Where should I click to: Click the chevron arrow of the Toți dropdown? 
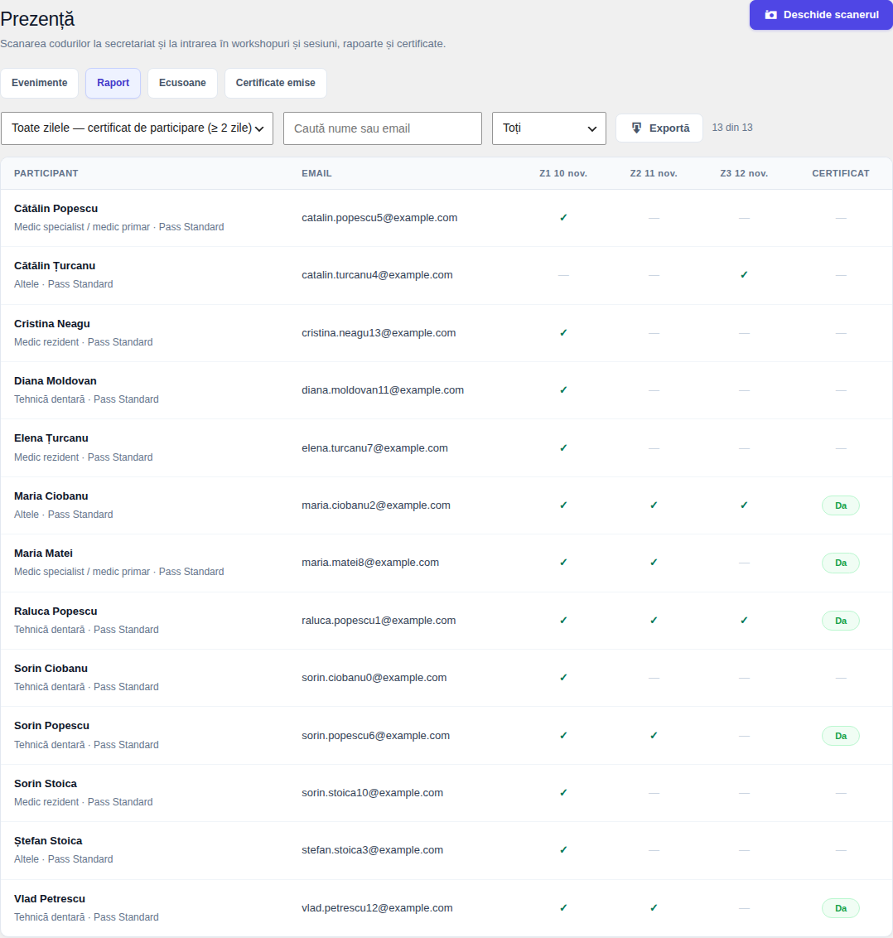[x=591, y=128]
